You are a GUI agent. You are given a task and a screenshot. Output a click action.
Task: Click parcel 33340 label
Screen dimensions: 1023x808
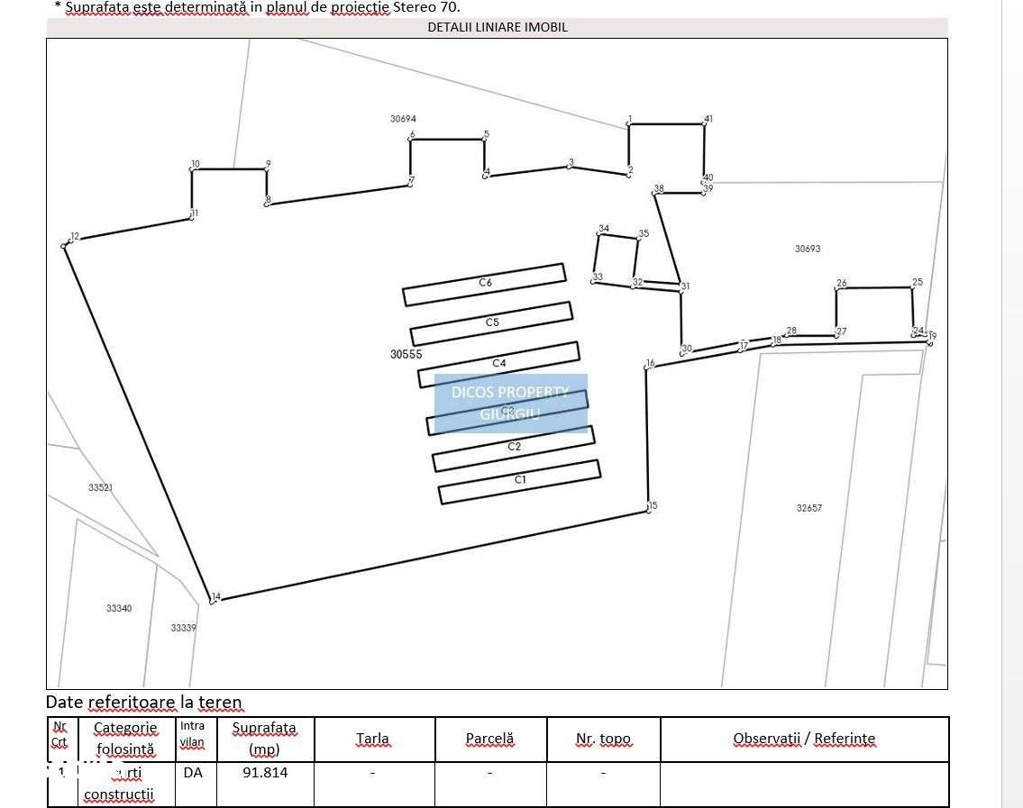pos(119,608)
